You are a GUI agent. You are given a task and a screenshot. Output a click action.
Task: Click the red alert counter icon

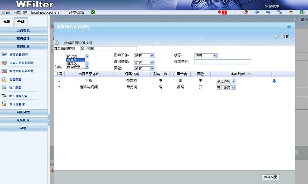[222, 12]
